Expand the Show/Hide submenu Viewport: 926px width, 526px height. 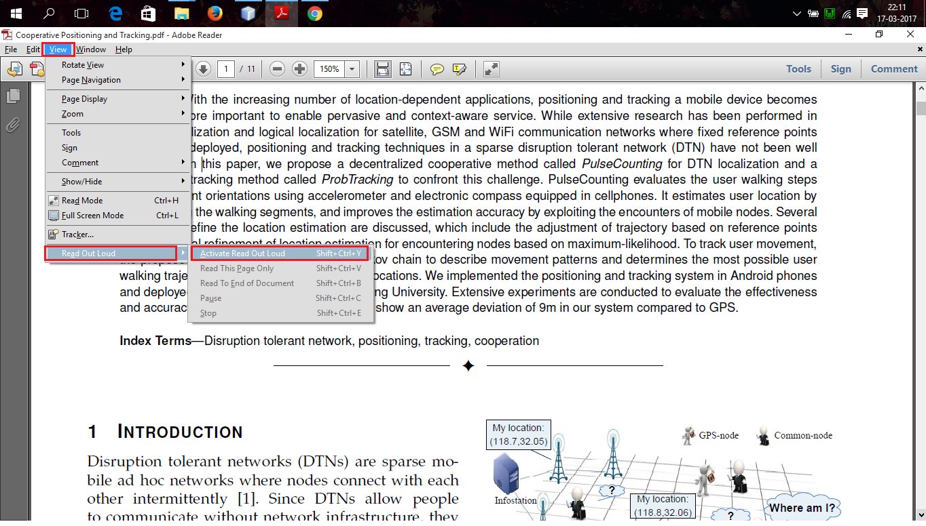pos(82,181)
